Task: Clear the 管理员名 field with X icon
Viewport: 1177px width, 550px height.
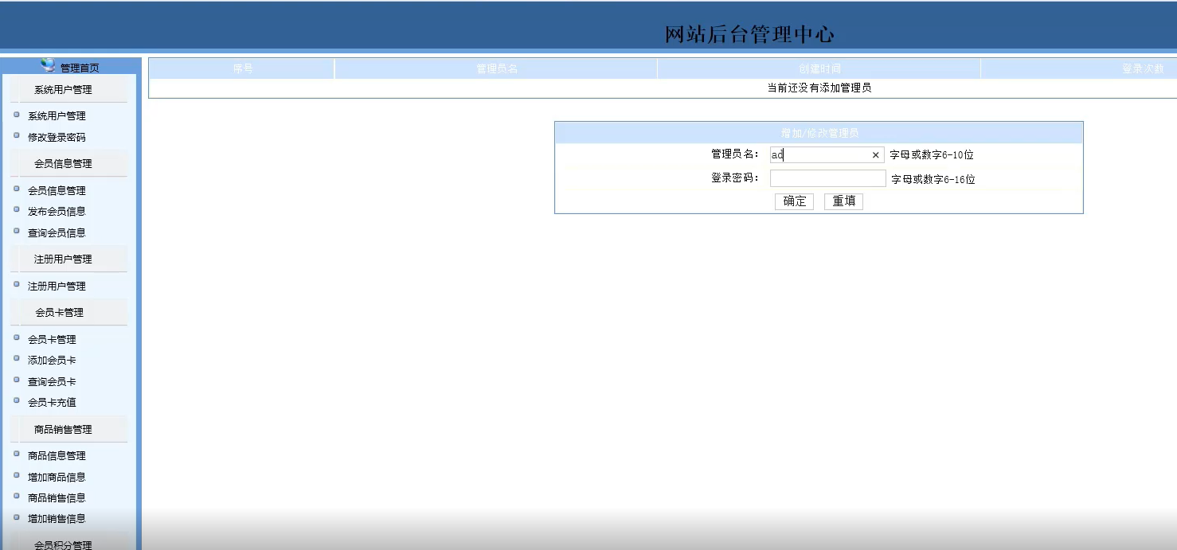Action: click(875, 155)
